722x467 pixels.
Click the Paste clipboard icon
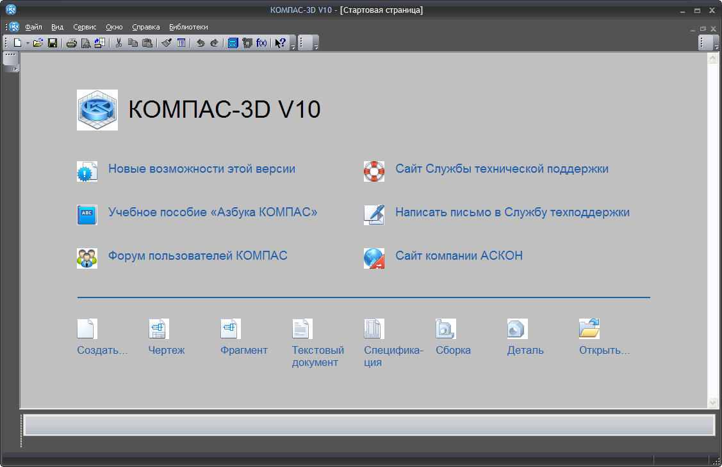[147, 44]
